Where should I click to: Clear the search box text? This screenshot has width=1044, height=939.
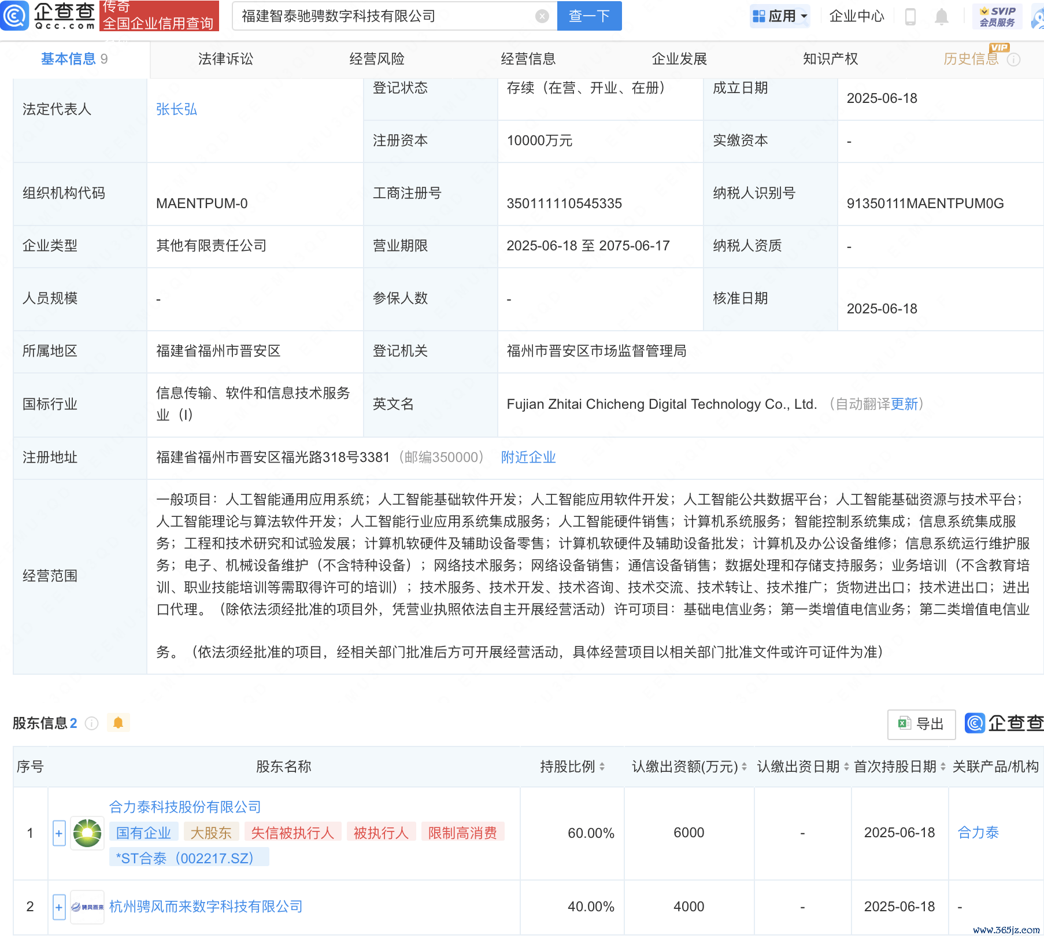tap(542, 16)
